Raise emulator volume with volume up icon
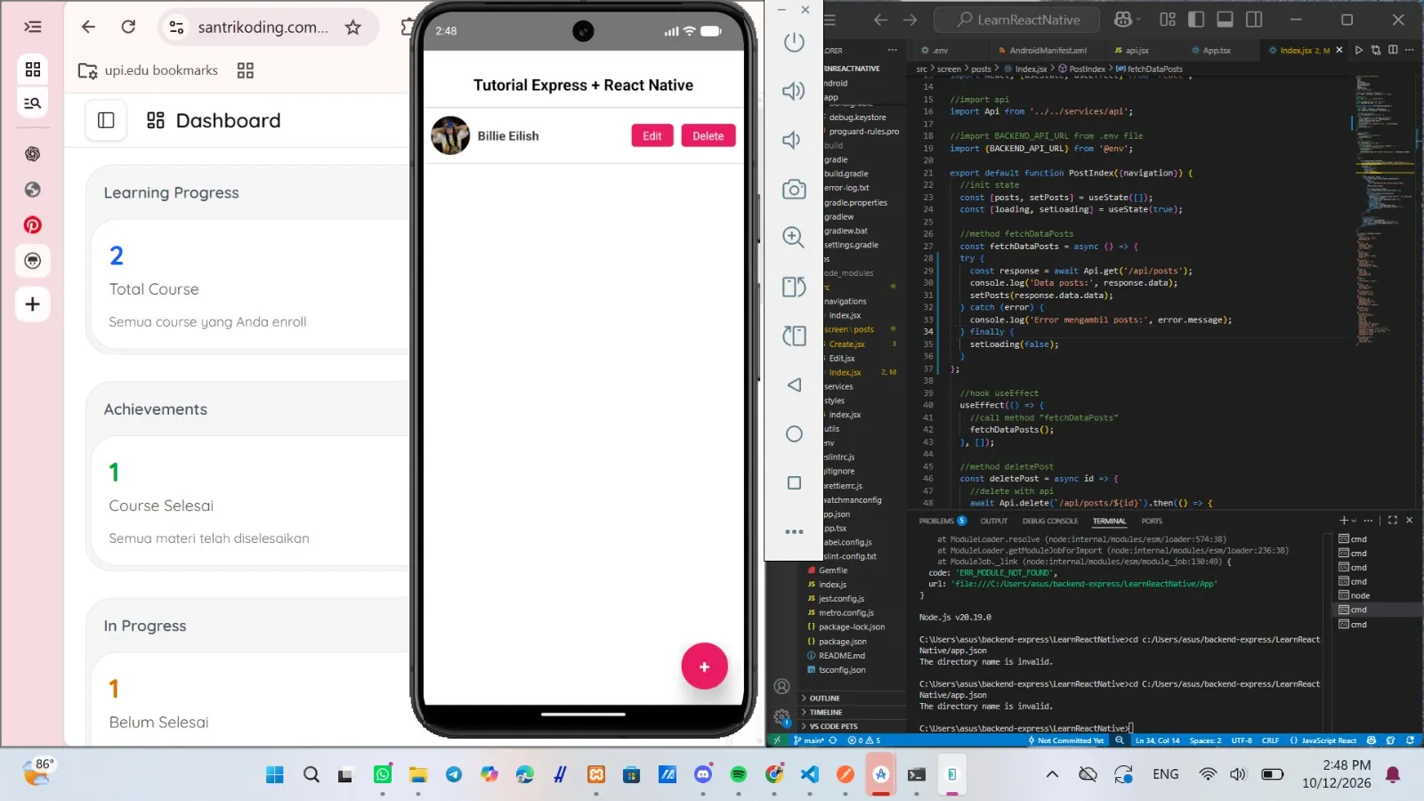This screenshot has width=1424, height=801. pyautogui.click(x=794, y=91)
